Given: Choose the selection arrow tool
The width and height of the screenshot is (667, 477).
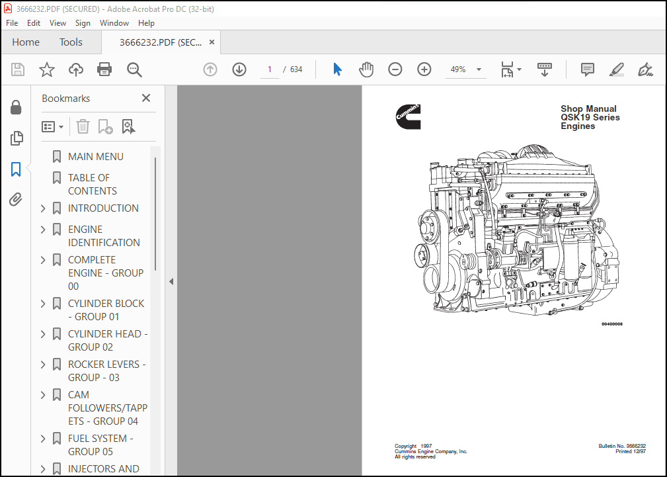Looking at the screenshot, I should (337, 69).
